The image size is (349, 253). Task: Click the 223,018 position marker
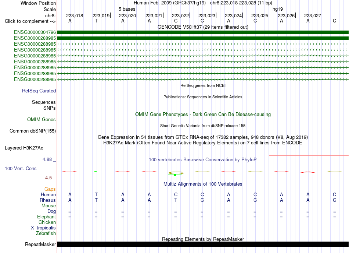click(x=75, y=15)
